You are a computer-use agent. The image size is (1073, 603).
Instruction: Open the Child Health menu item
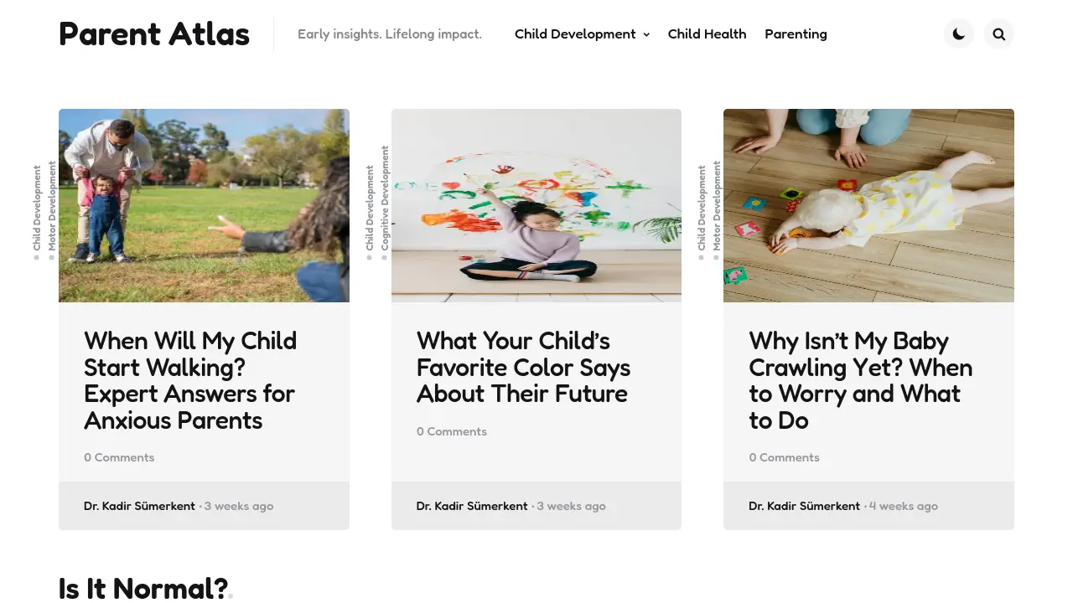coord(707,34)
